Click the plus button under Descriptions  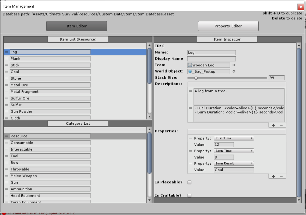tap(273, 125)
